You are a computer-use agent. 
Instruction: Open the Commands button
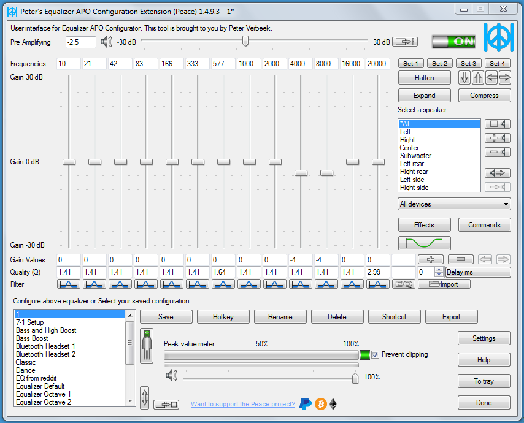484,225
